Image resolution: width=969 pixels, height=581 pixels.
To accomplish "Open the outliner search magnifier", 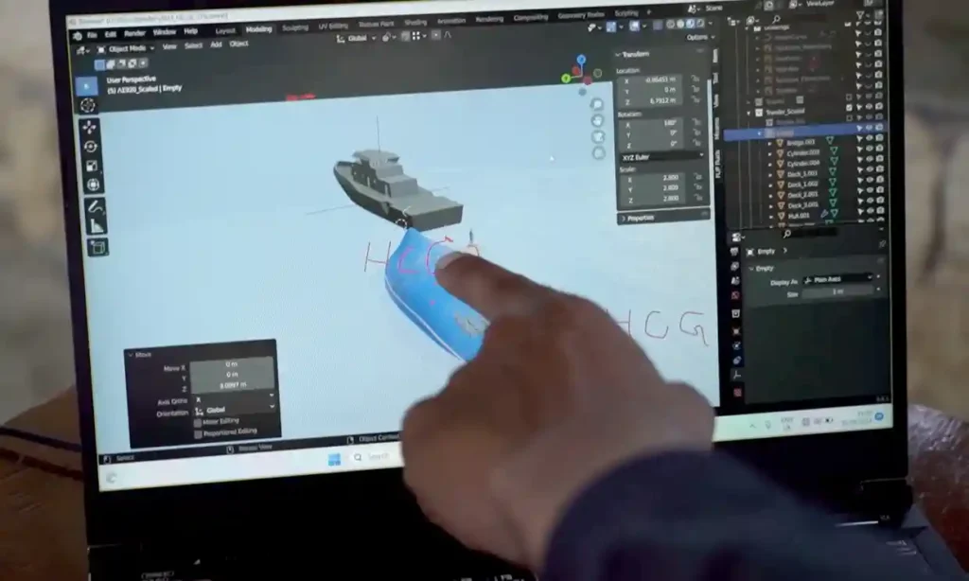I will [x=776, y=21].
